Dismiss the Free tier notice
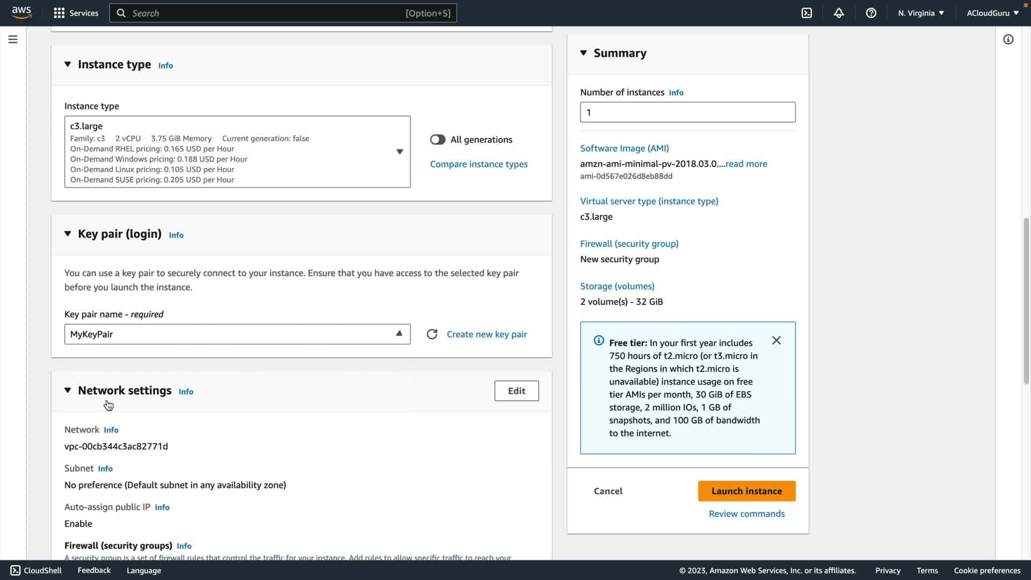 (776, 340)
